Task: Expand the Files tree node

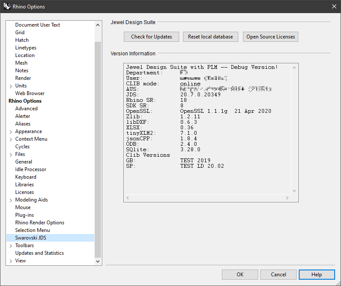Action: (x=11, y=155)
